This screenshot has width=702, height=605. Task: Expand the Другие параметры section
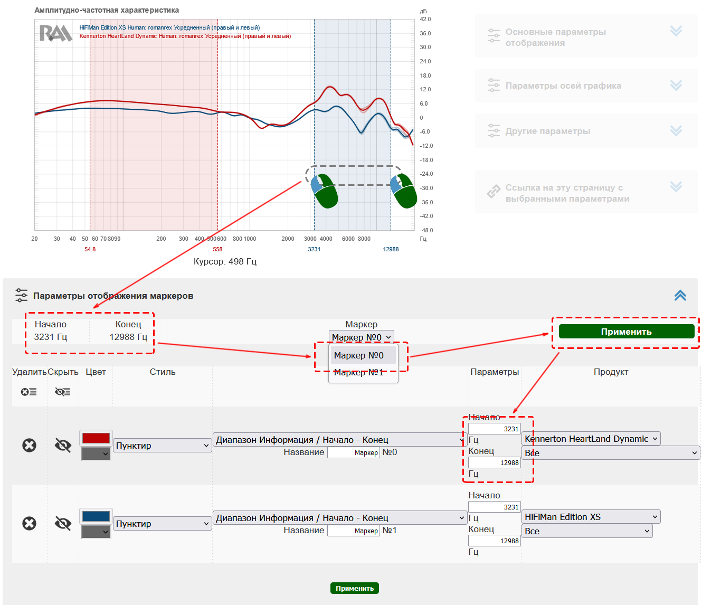[x=676, y=130]
